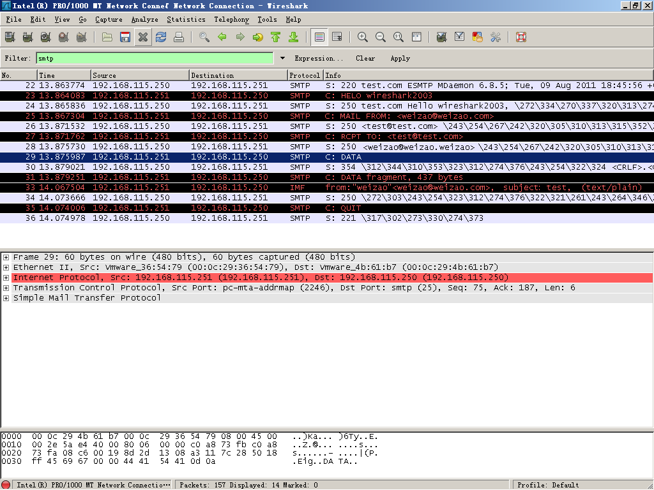The width and height of the screenshot is (654, 490).
Task: Sort by the Protocol column header
Action: [x=306, y=75]
